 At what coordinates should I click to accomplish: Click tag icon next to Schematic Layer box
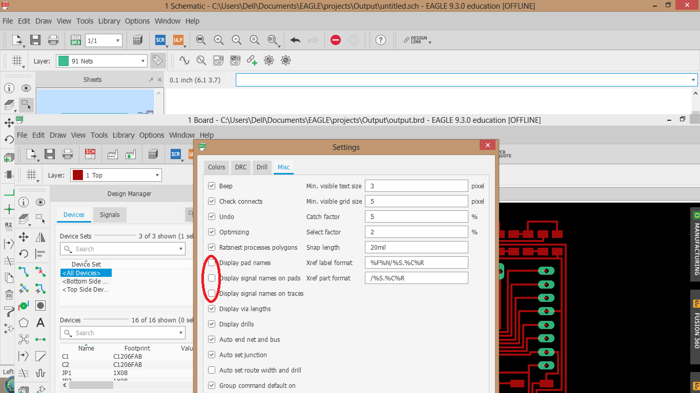click(157, 60)
